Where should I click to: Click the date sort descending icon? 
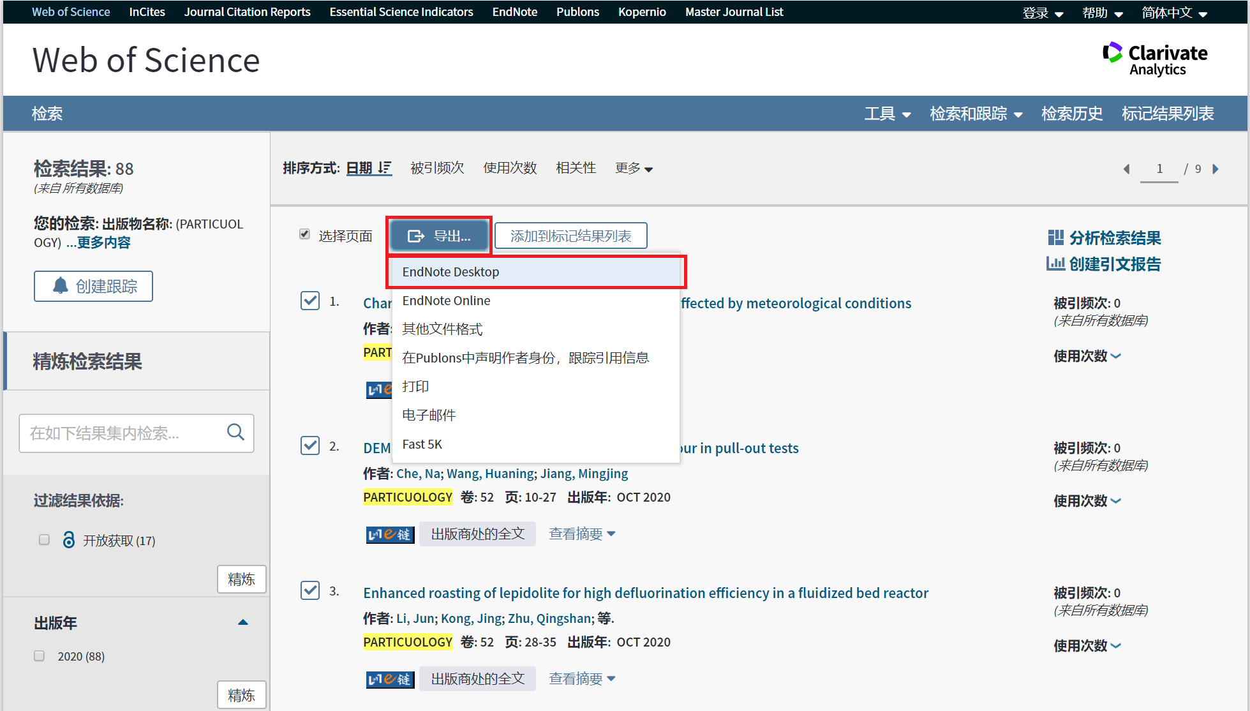pyautogui.click(x=384, y=168)
